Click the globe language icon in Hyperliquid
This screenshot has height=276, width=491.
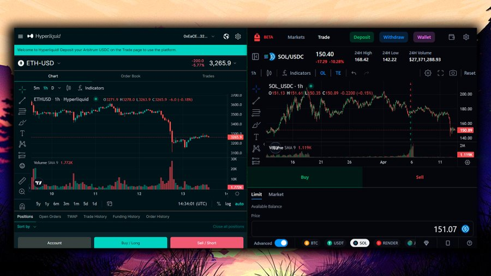tap(226, 37)
